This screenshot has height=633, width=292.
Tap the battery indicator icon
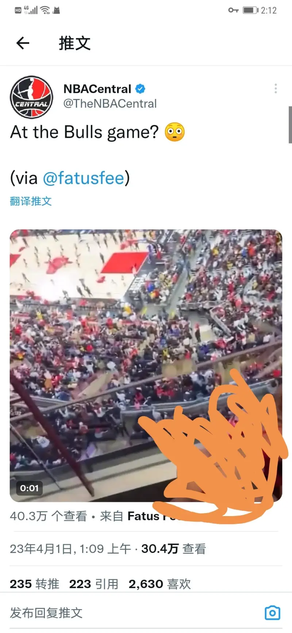click(250, 10)
